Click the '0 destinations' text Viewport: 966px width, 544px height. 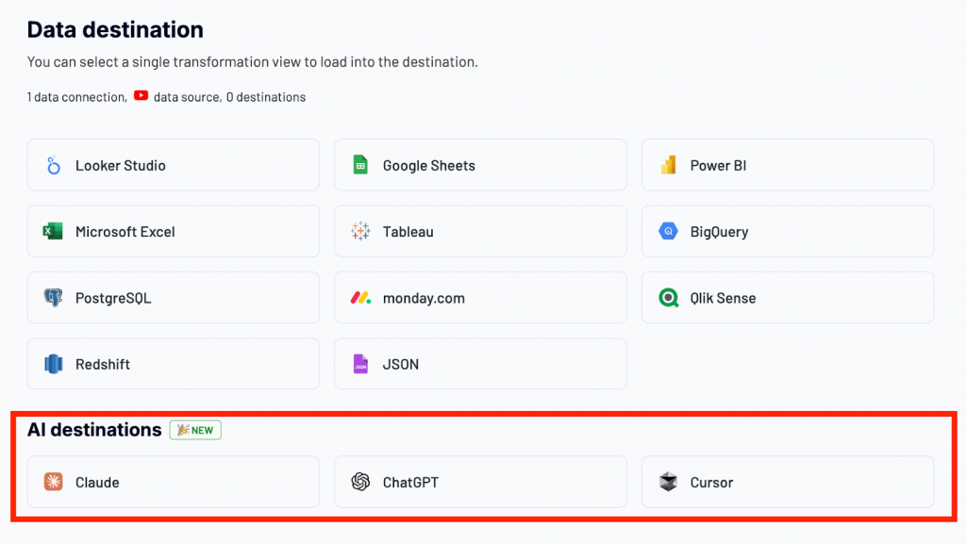coord(267,97)
